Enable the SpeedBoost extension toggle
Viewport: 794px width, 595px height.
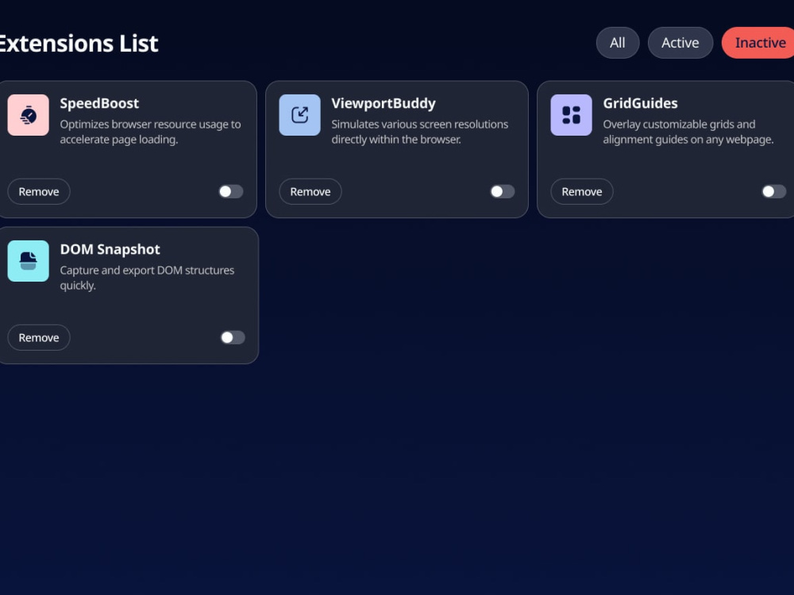[x=231, y=191]
